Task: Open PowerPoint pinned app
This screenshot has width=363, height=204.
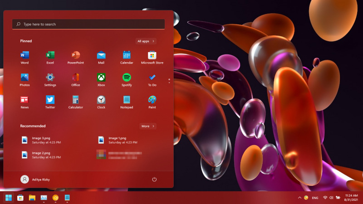Action: [x=76, y=58]
